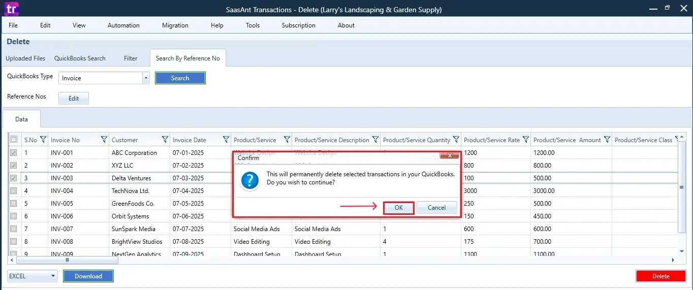Uncheck the row checkbox for INV-003

(14, 178)
